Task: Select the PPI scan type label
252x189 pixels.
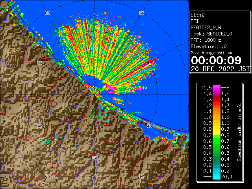Action: pos(195,21)
